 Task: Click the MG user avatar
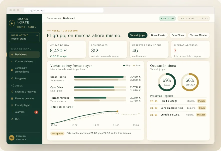click(12, 138)
